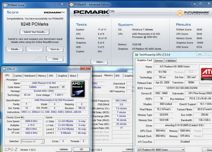Open the Processor #1 selection dropdown

pyautogui.click(x=33, y=141)
